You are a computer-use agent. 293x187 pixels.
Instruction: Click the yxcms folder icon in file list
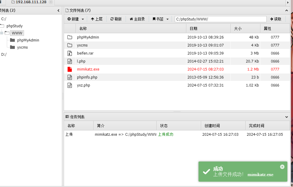[x=70, y=45]
